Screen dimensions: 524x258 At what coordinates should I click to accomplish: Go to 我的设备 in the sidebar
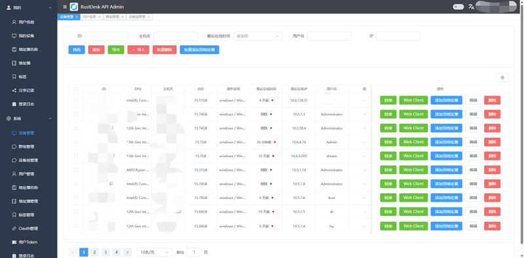[26, 36]
